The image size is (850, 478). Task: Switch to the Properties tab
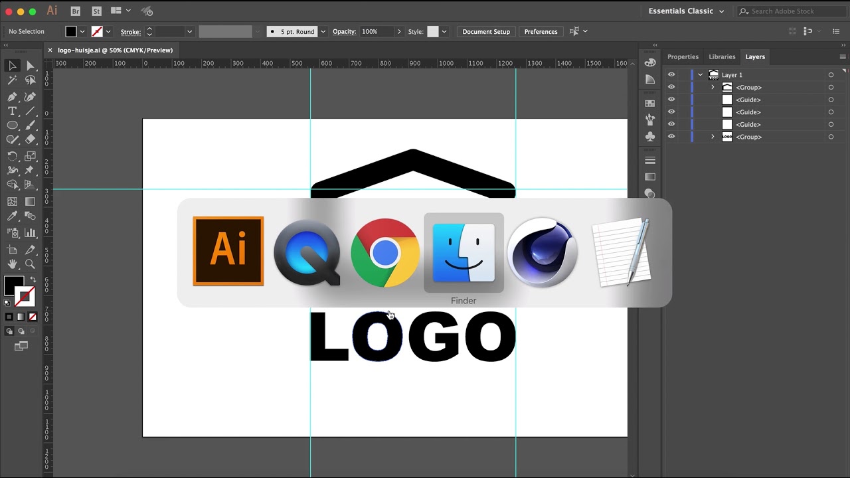click(683, 57)
